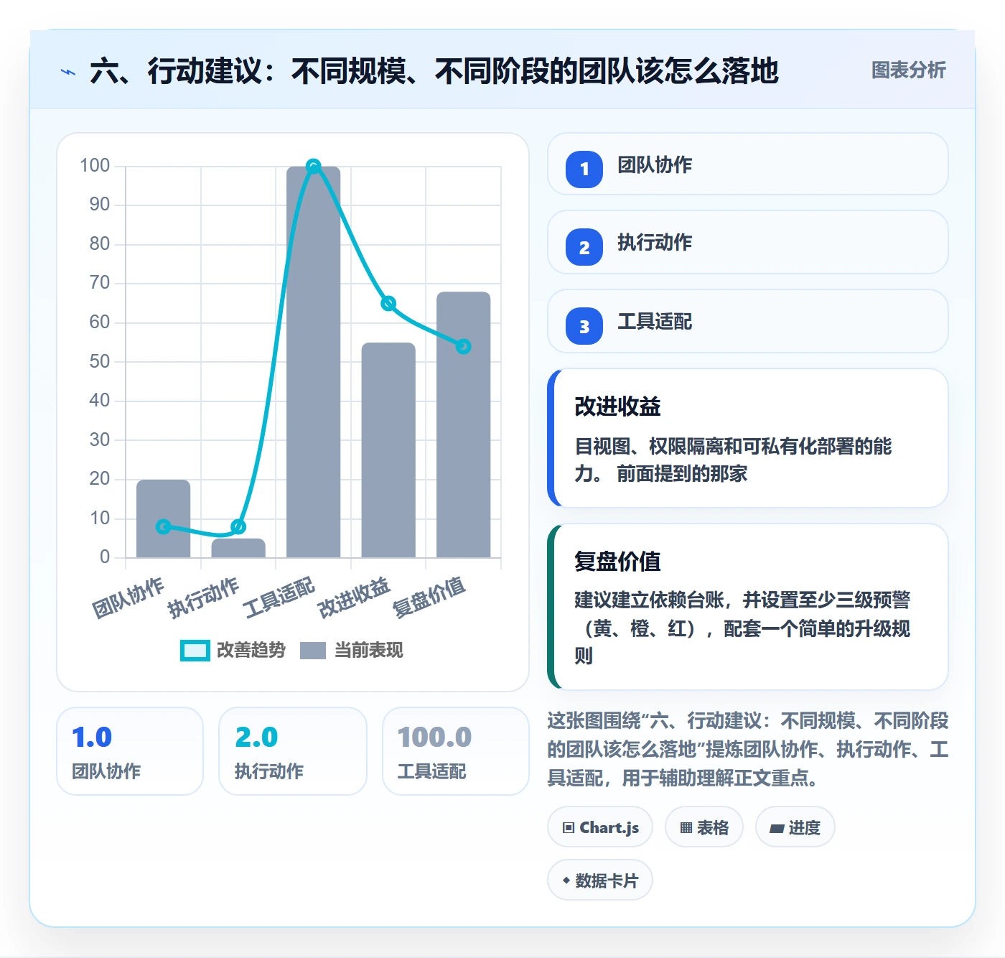This screenshot has height=958, width=1005.
Task: Select the number 1 badge for 团队协作
Action: click(x=584, y=169)
